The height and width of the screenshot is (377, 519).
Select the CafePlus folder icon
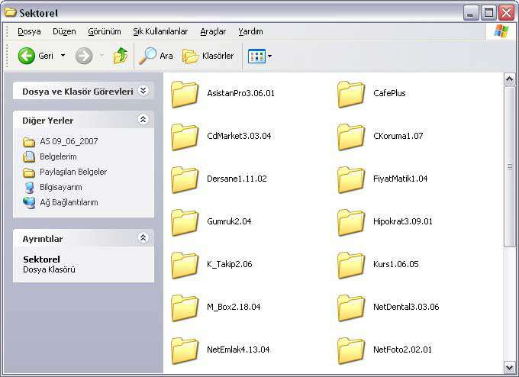(351, 95)
